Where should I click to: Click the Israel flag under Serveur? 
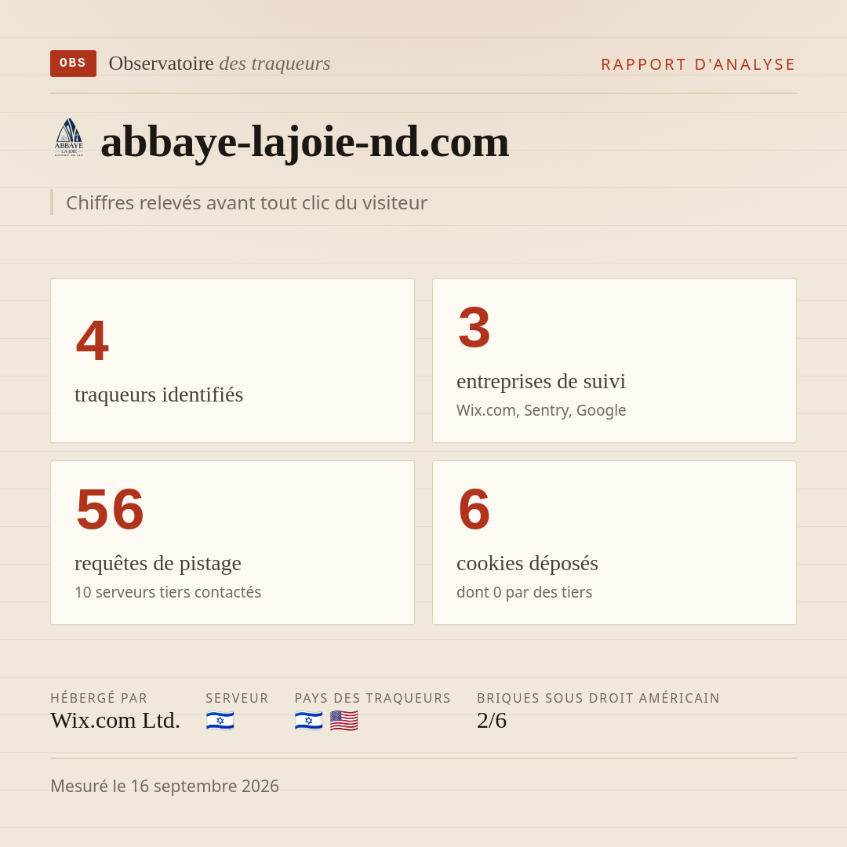pyautogui.click(x=220, y=721)
